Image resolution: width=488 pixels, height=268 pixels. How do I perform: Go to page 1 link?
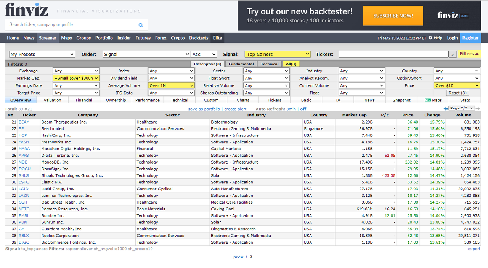246,257
